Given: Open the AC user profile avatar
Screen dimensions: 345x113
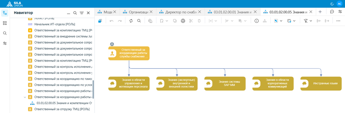Looking at the screenshot, I should click(x=339, y=4).
